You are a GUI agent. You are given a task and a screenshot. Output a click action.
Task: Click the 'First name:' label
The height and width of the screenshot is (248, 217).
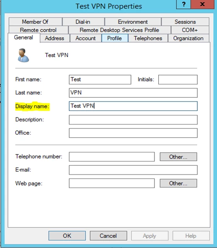(28, 79)
